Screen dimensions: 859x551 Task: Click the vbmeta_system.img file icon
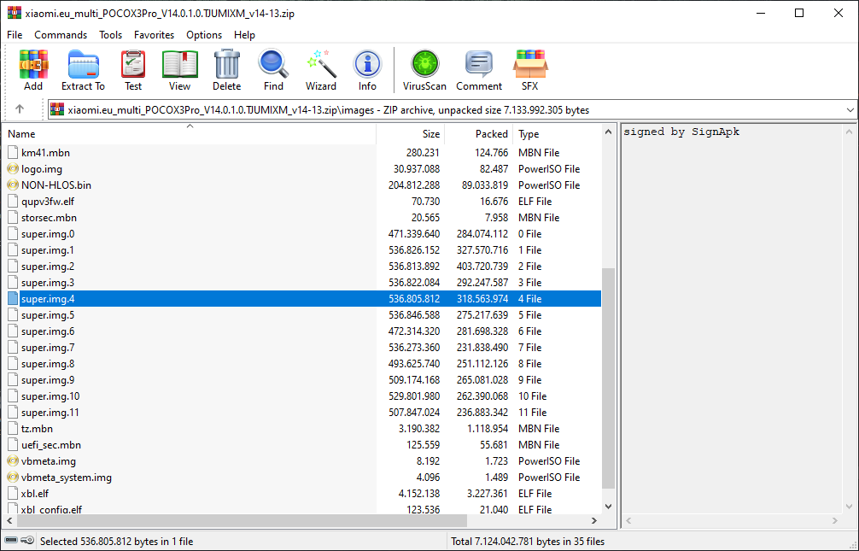tap(13, 478)
